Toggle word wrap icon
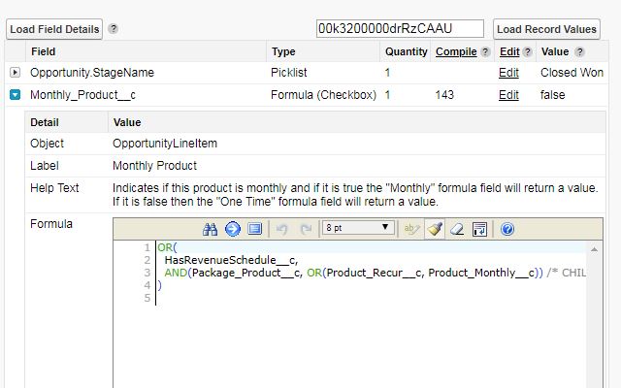621x388 pixels. 479,229
